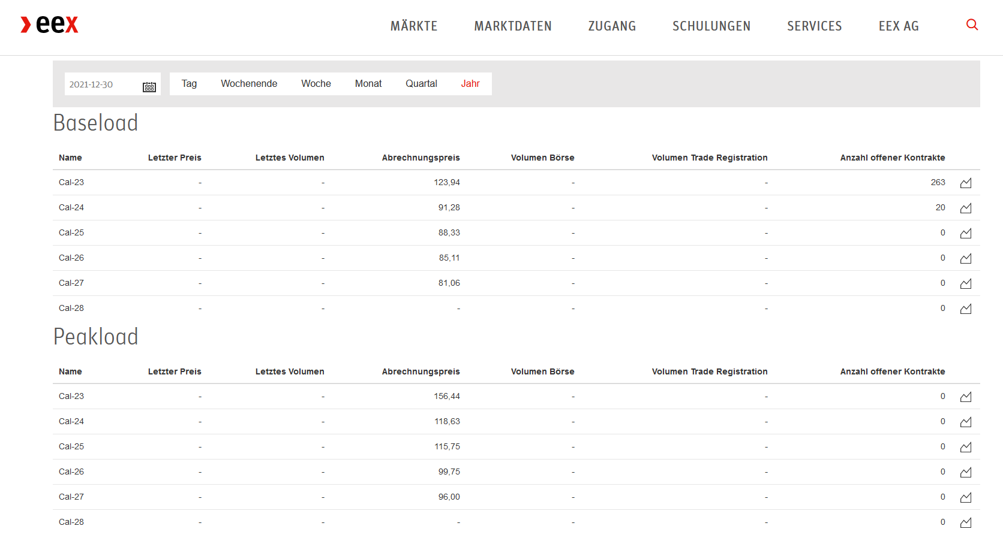Click Peakload settlement price 118,63

pyautogui.click(x=447, y=421)
